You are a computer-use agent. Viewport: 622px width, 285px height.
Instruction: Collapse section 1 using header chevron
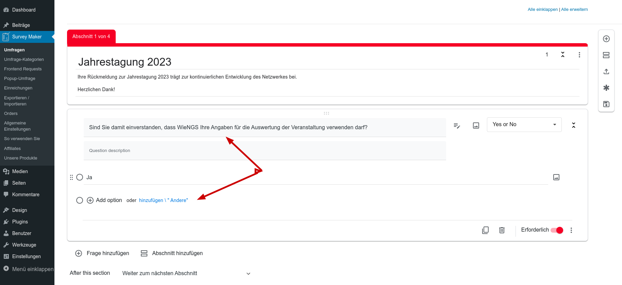pos(562,55)
